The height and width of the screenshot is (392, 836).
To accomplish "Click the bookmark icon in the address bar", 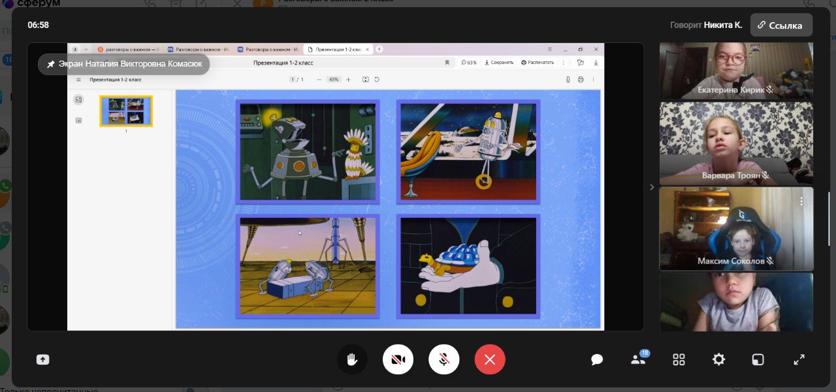I will pos(447,63).
